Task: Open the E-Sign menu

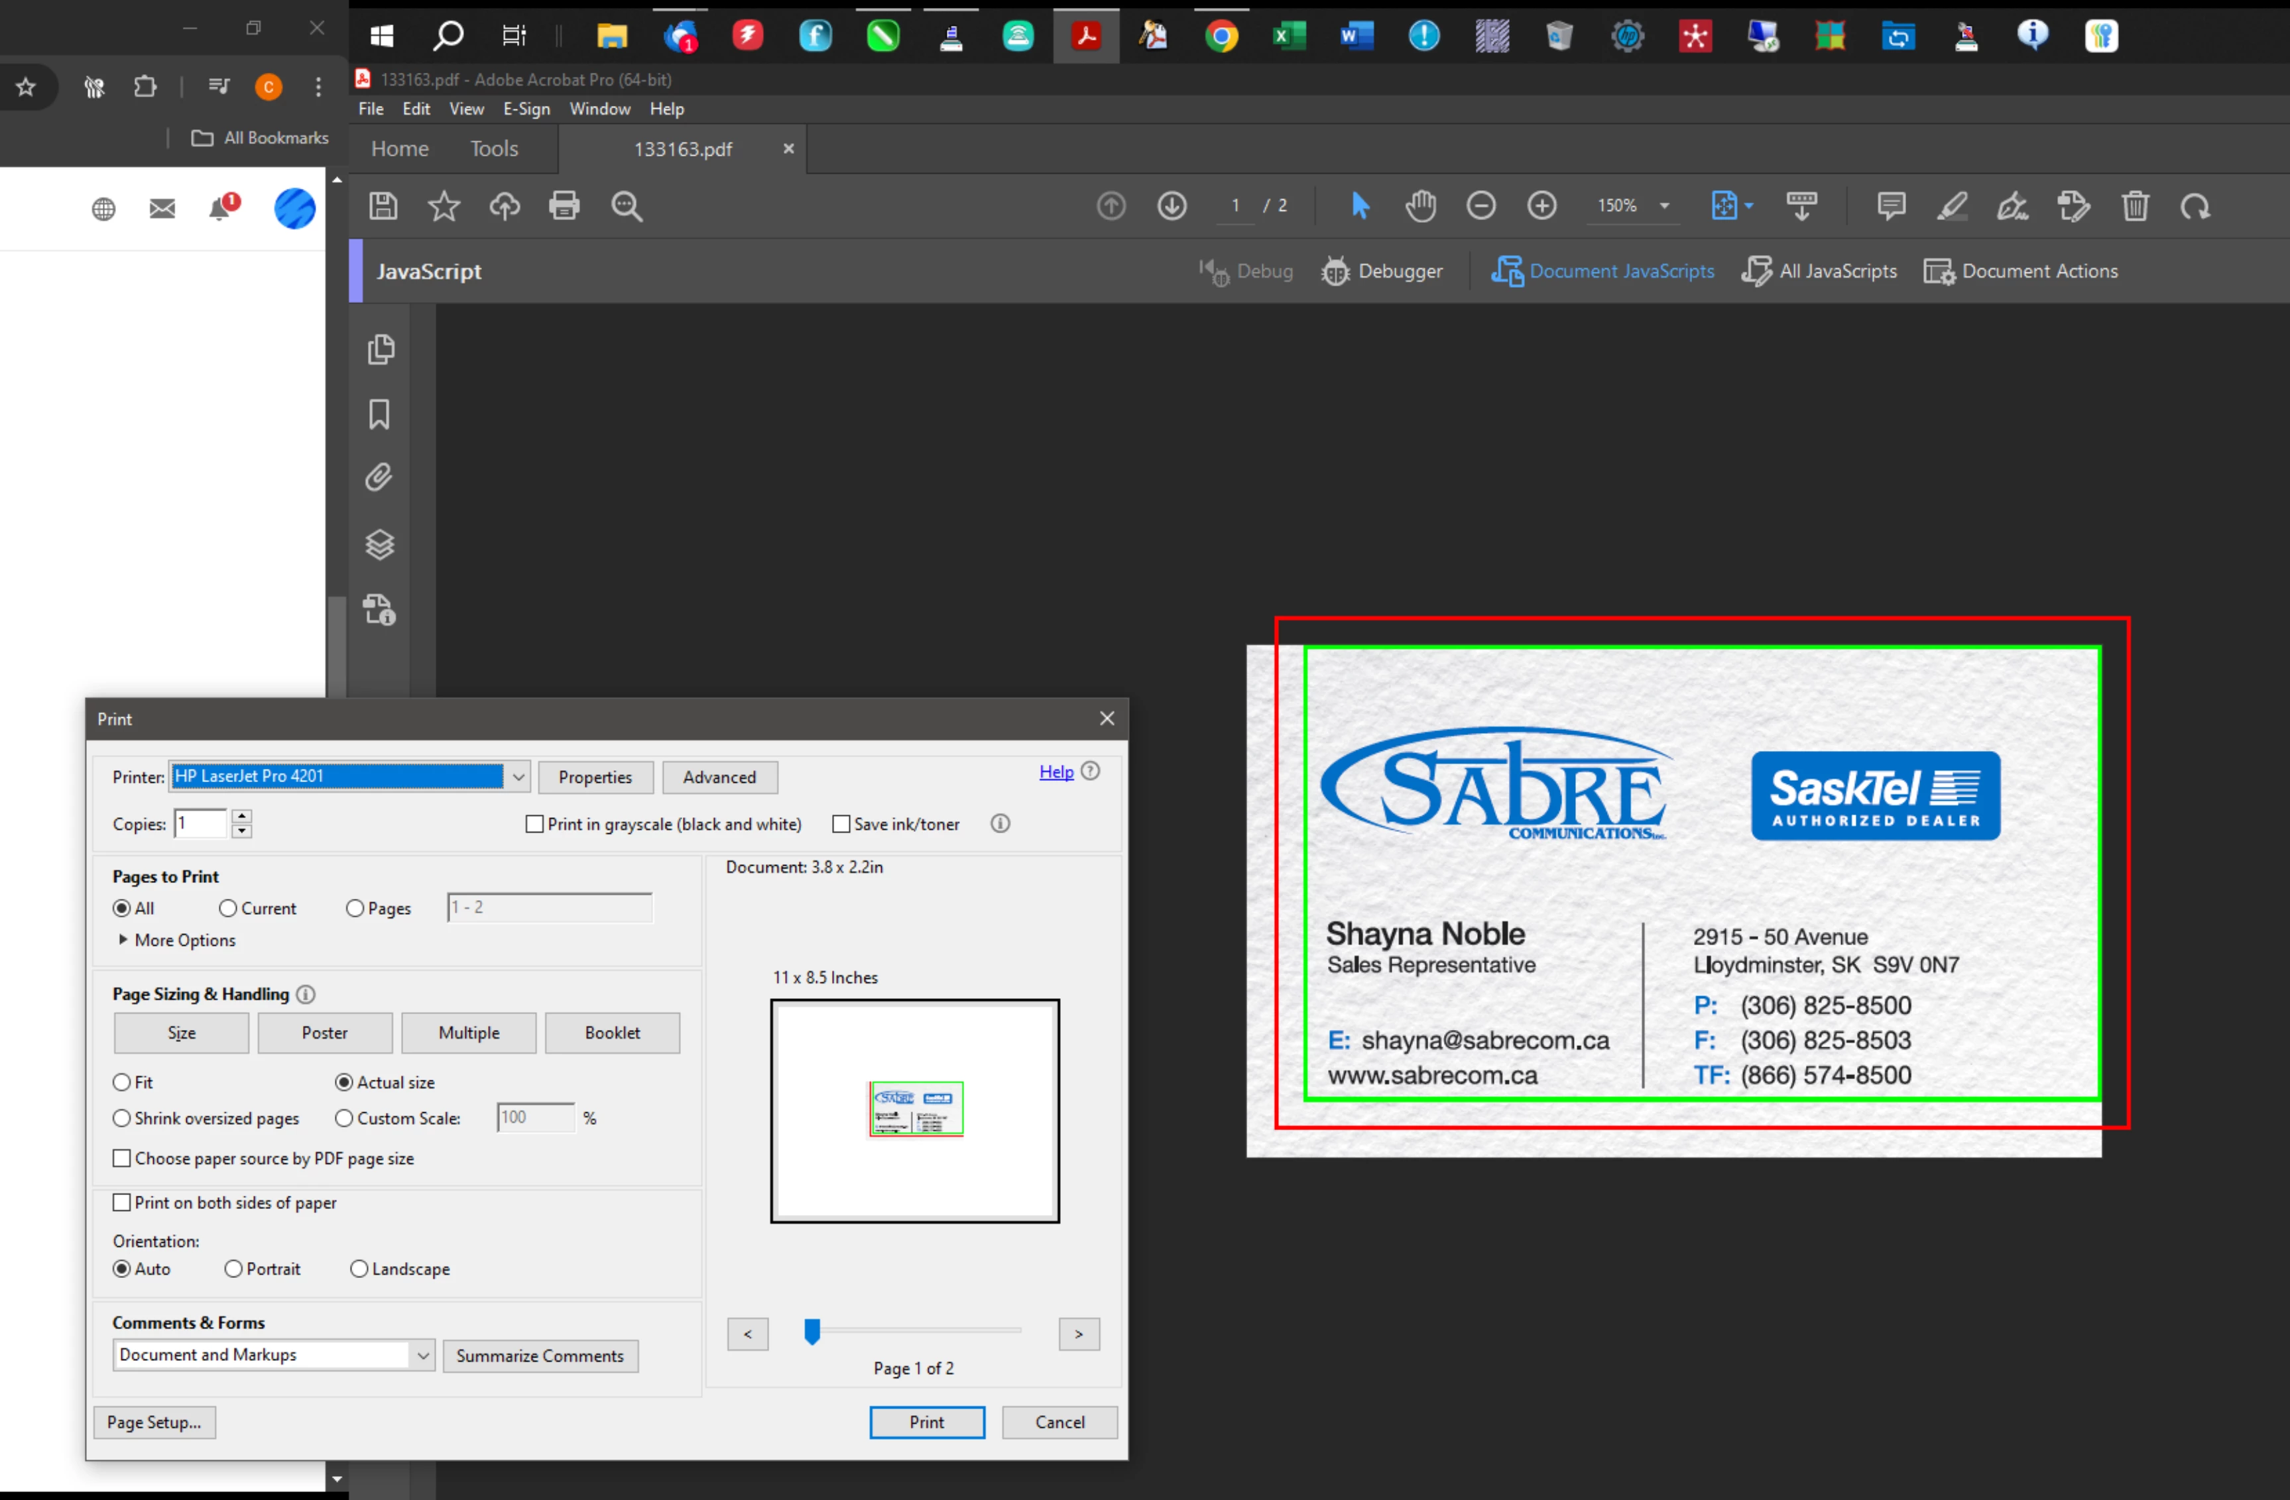Action: pos(526,109)
